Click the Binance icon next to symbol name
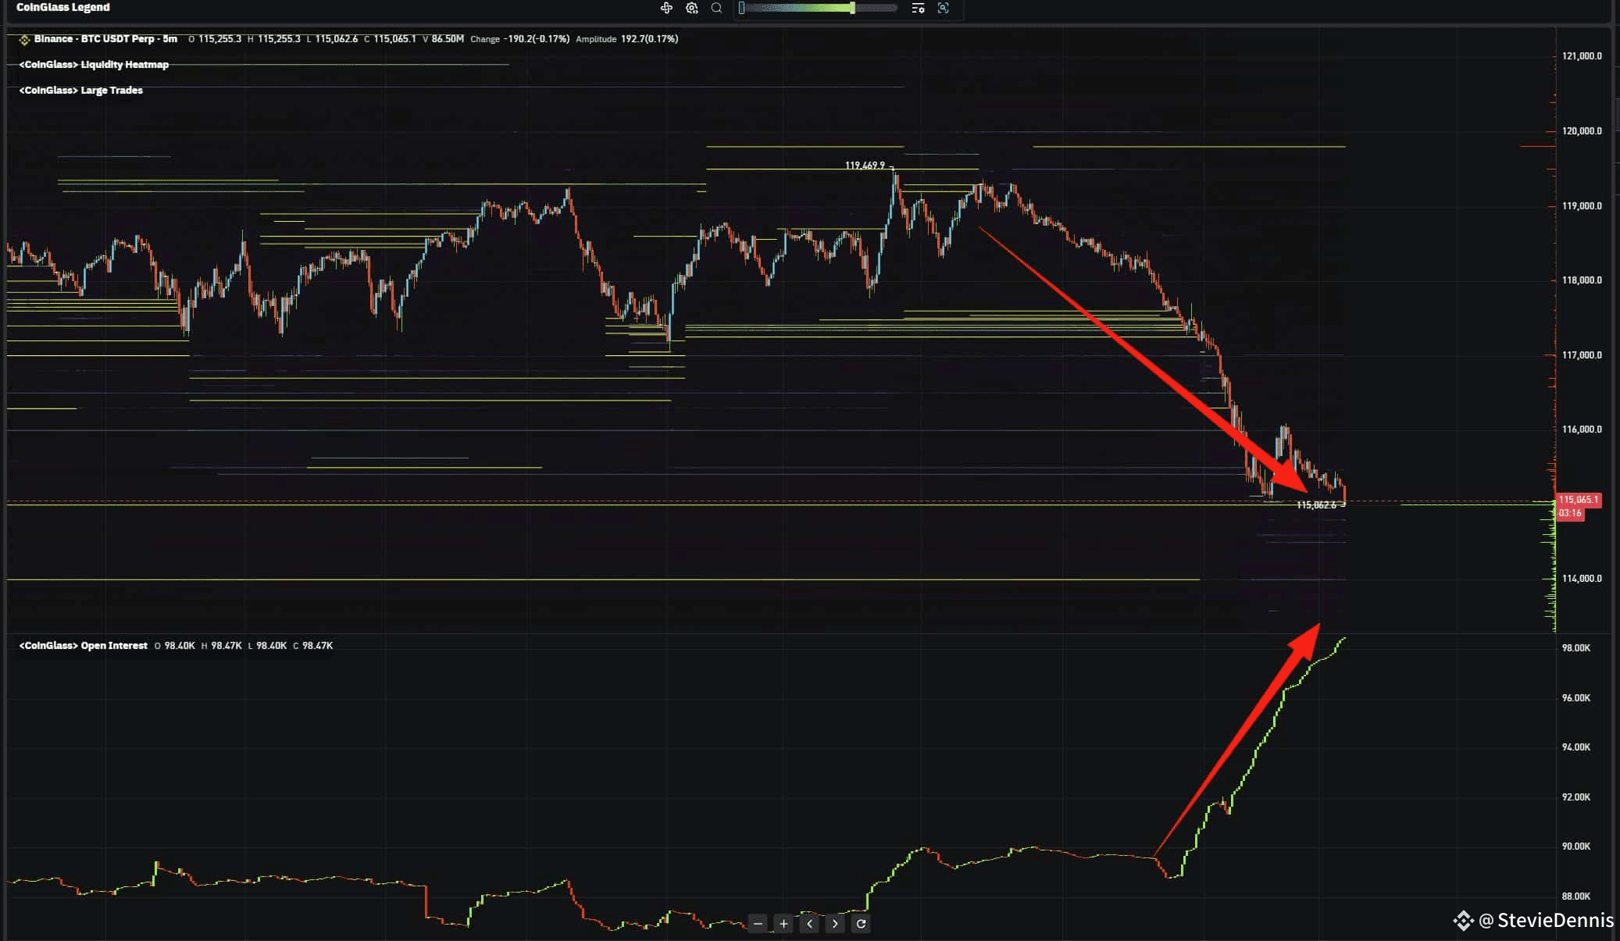Viewport: 1620px width, 941px height. [x=24, y=39]
